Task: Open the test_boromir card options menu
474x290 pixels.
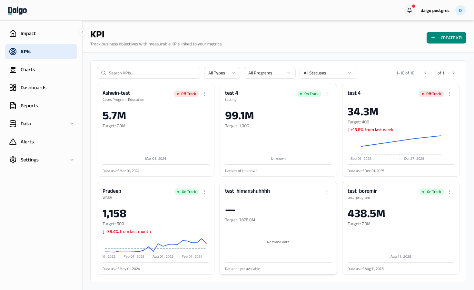Action: pyautogui.click(x=449, y=192)
